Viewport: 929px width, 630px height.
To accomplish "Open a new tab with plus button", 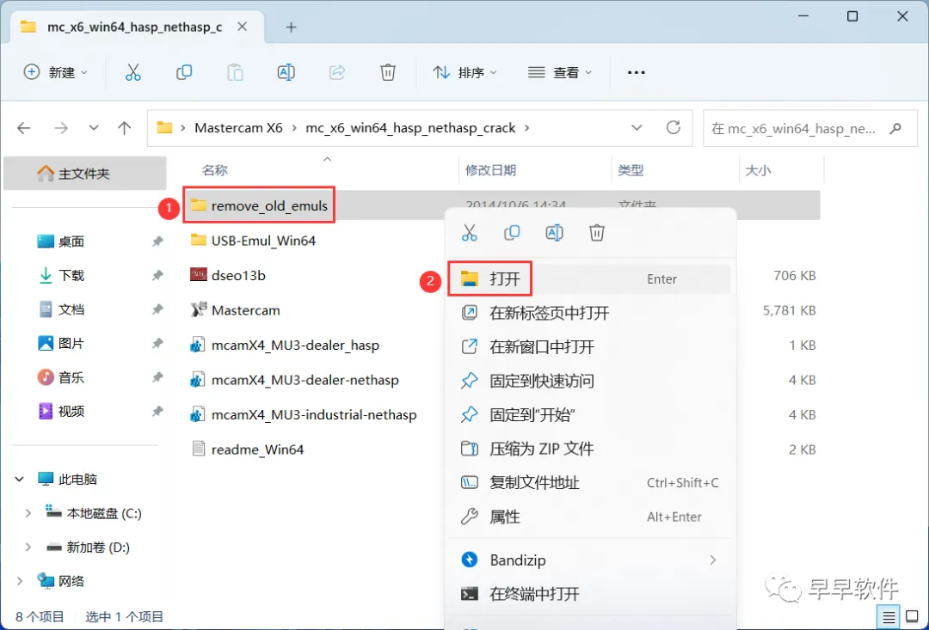I will [x=291, y=28].
